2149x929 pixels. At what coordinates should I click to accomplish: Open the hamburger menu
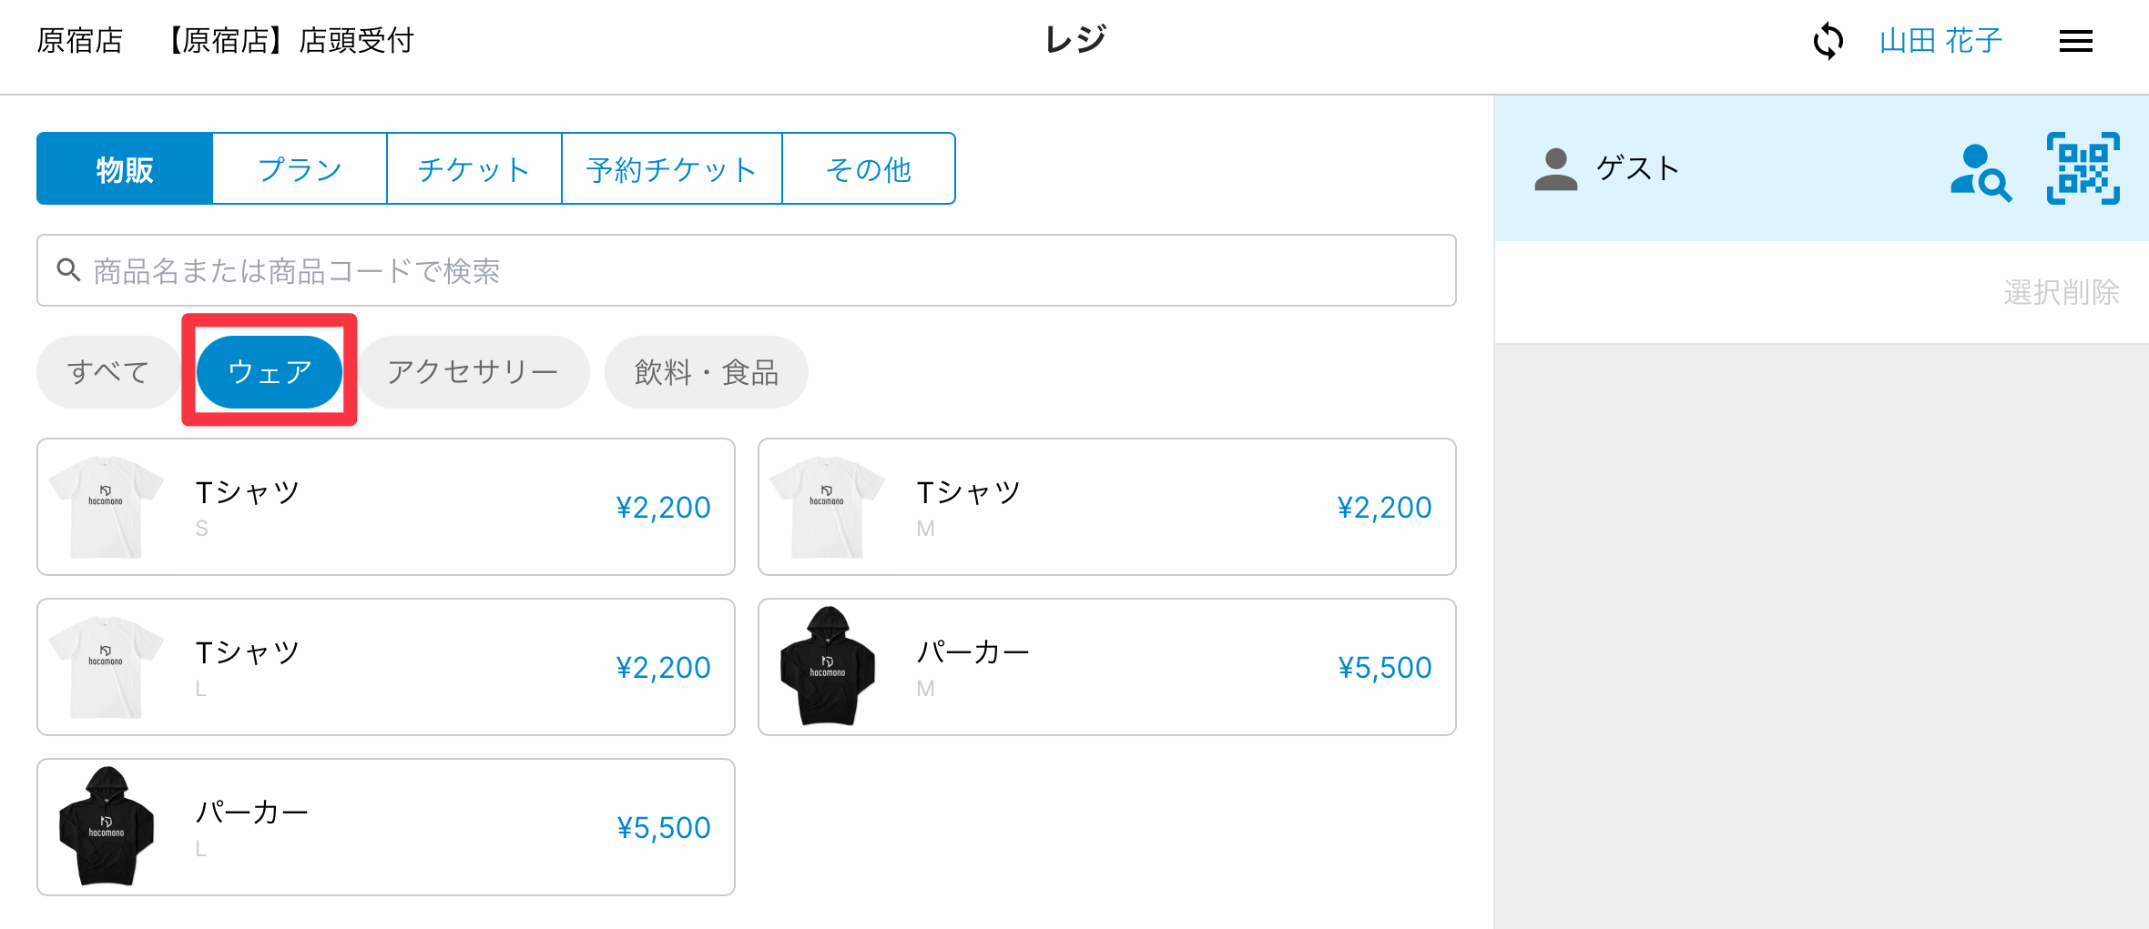(2075, 41)
